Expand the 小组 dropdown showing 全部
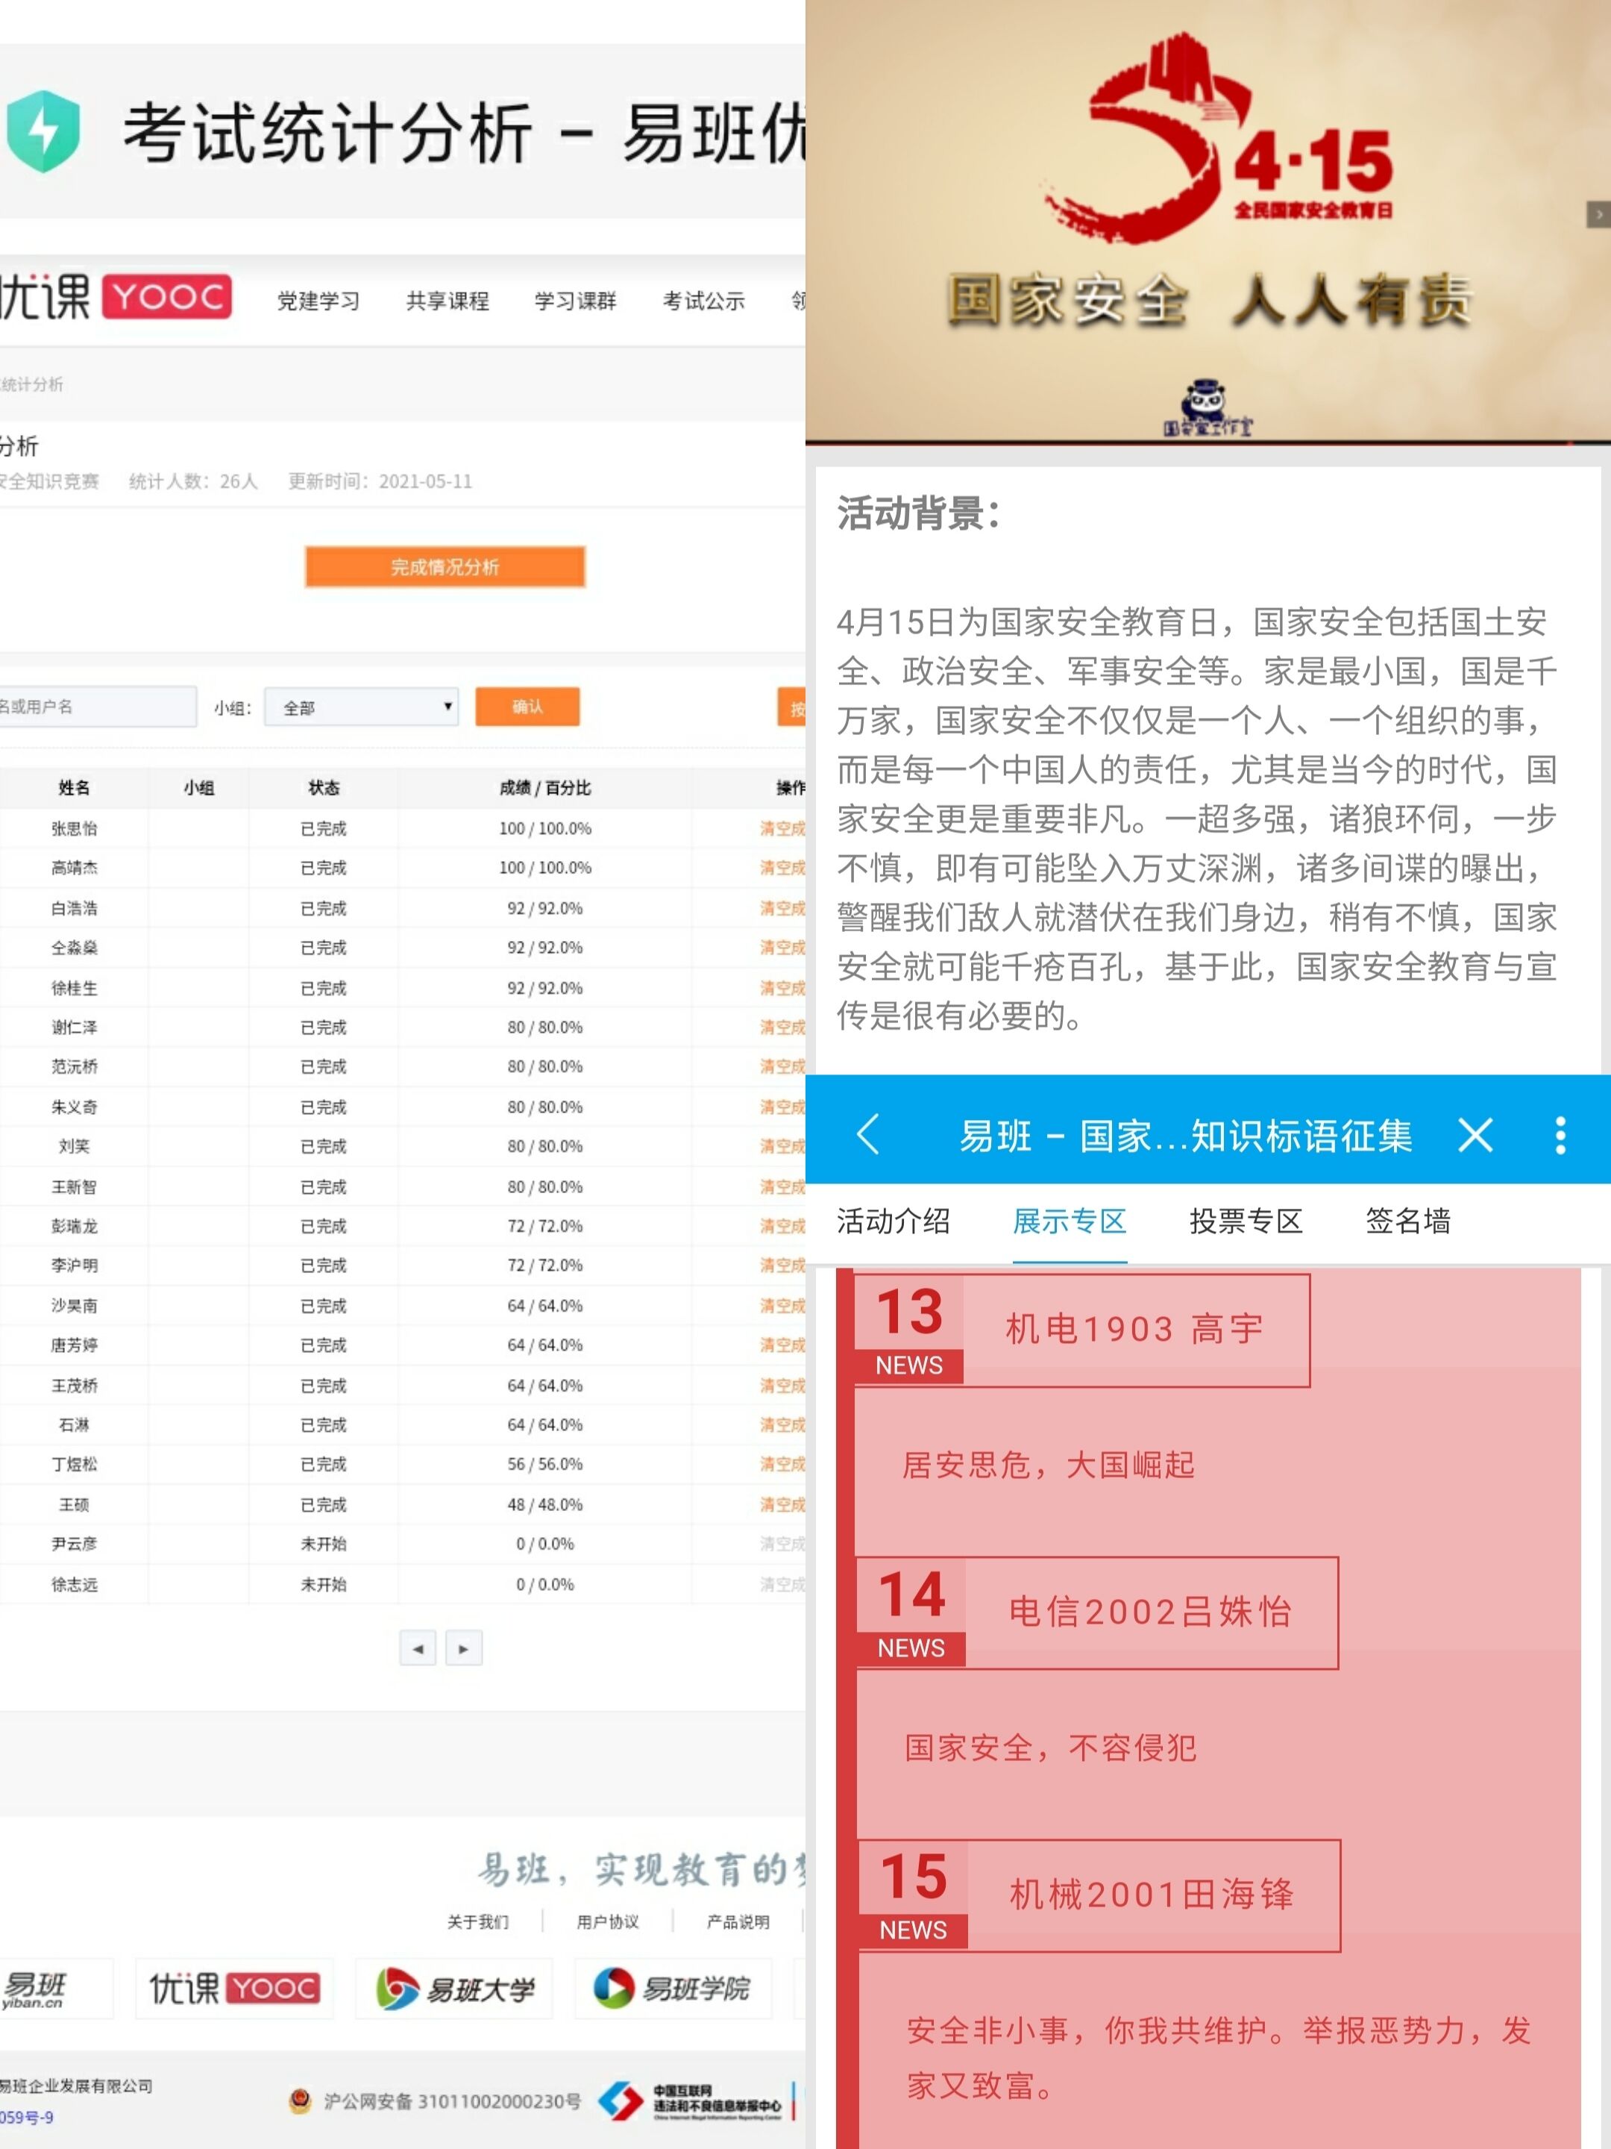 pos(361,707)
